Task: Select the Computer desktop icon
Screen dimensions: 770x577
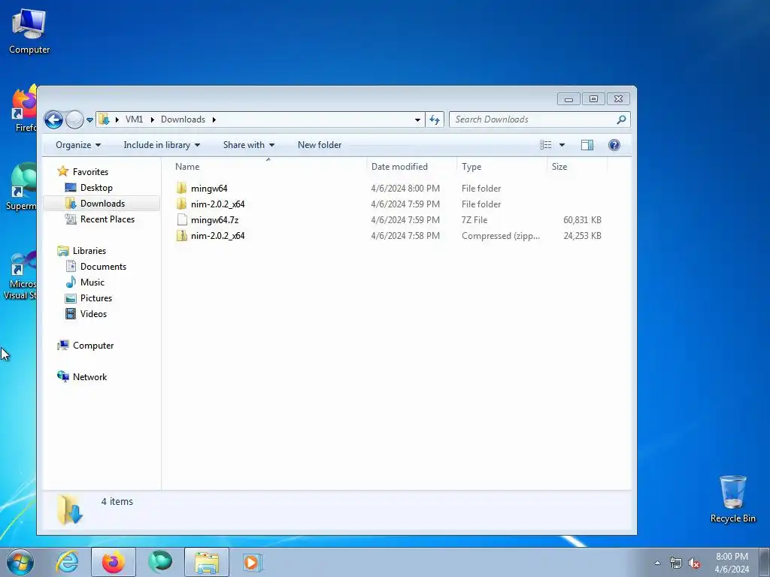Action: (29, 32)
